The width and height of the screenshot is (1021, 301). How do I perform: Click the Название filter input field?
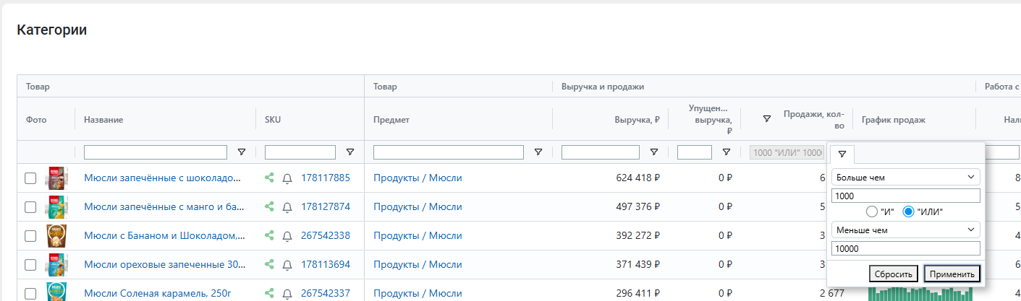(156, 152)
